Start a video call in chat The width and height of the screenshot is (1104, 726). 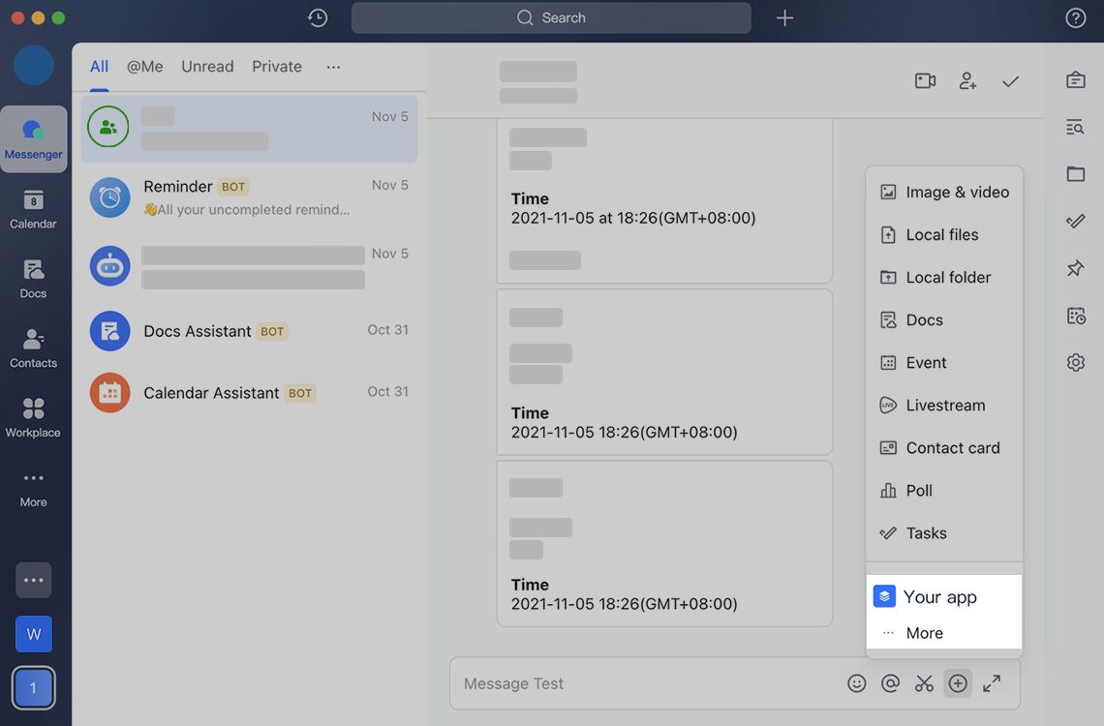click(x=925, y=81)
